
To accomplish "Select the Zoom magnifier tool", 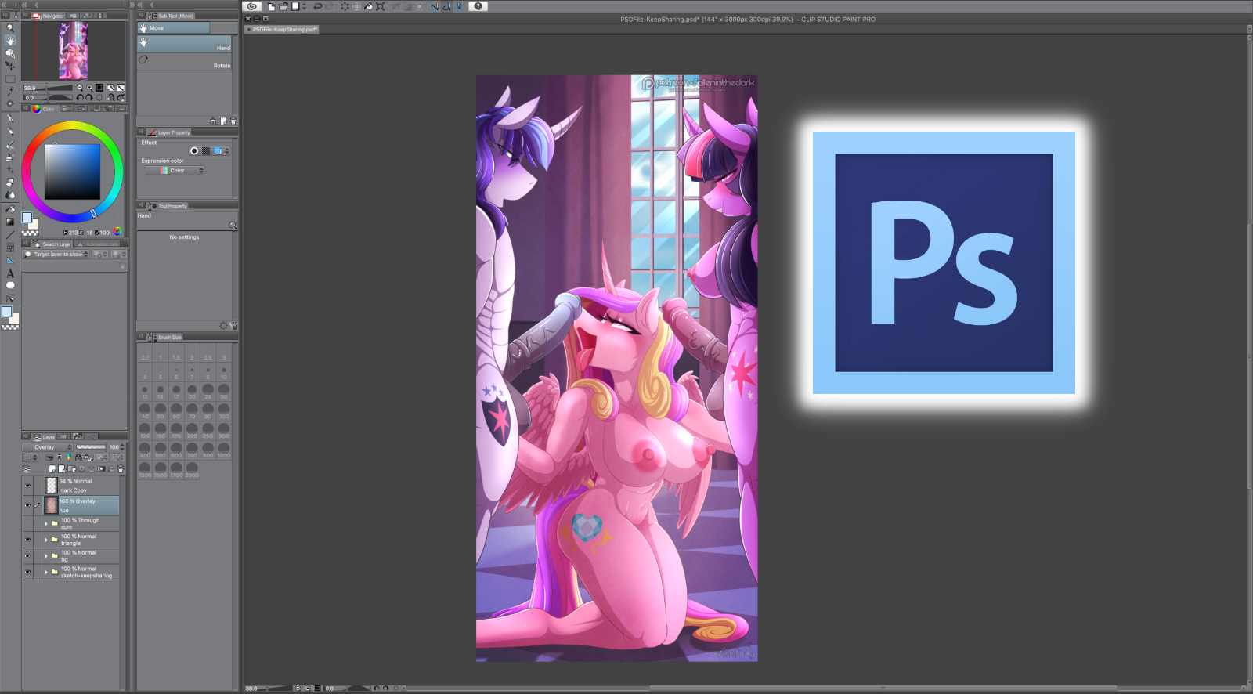I will click(x=10, y=27).
